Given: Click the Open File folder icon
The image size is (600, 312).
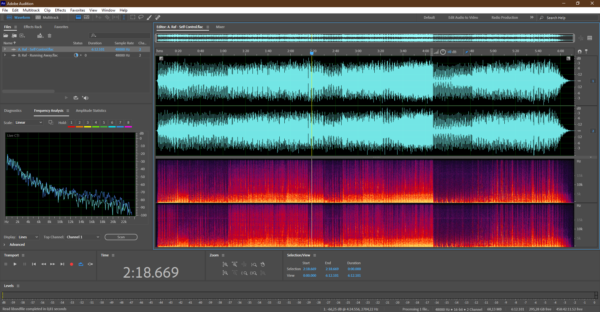Looking at the screenshot, I should pyautogui.click(x=6, y=36).
